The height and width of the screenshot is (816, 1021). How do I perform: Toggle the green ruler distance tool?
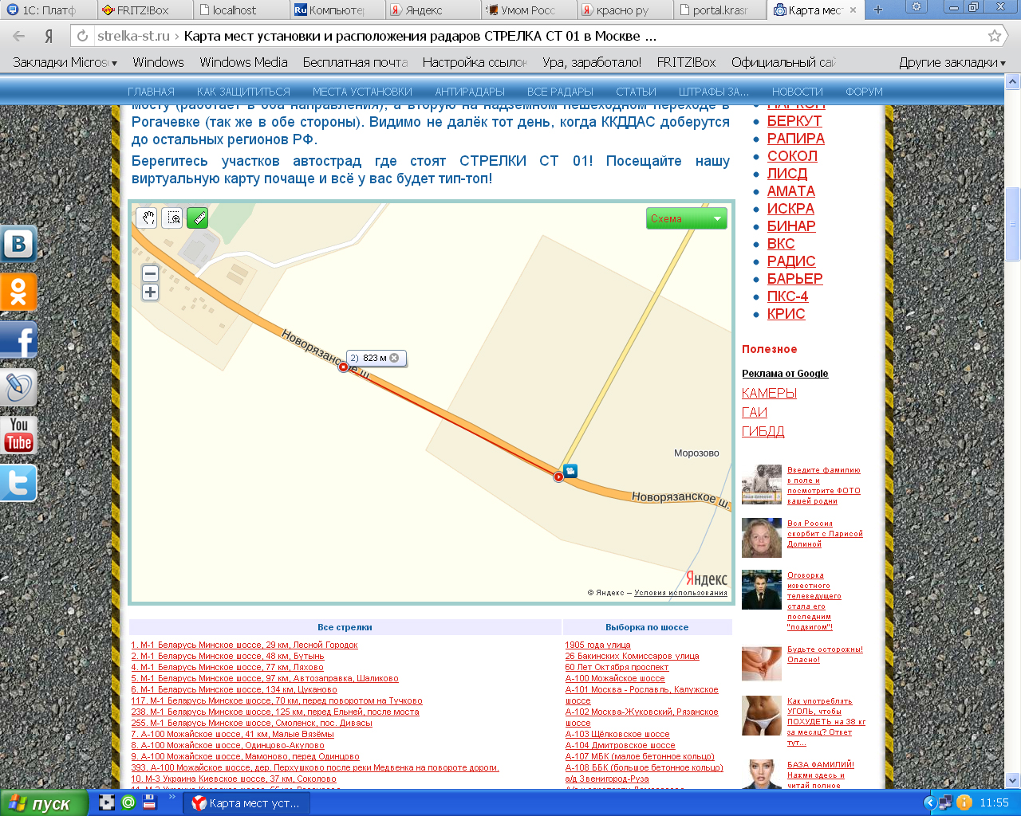pyautogui.click(x=197, y=218)
